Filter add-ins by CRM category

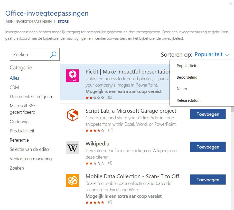click(14, 87)
